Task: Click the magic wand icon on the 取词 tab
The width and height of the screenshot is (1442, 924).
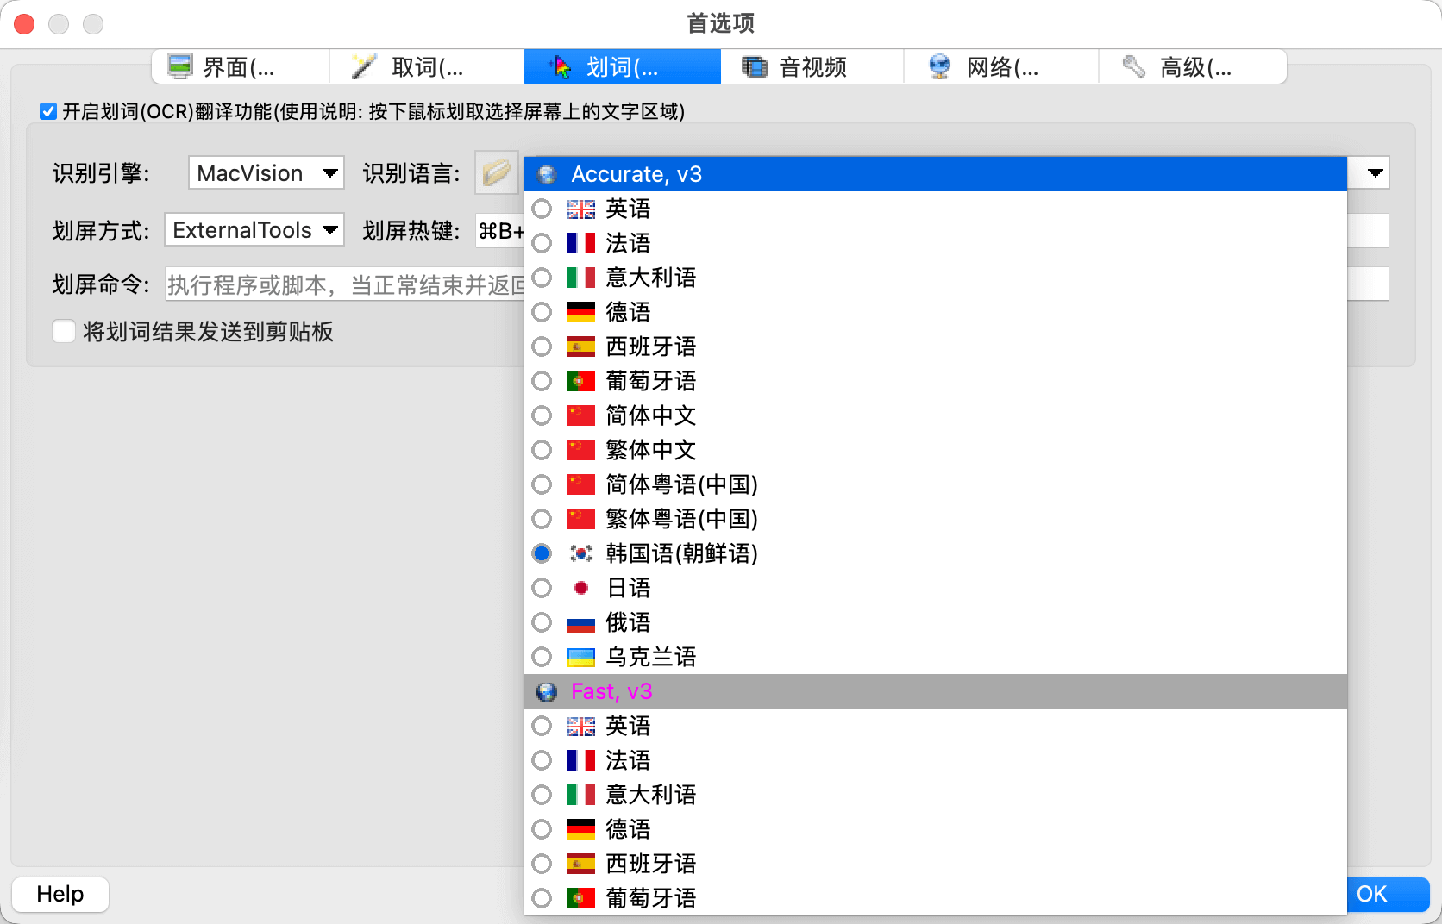Action: point(364,66)
